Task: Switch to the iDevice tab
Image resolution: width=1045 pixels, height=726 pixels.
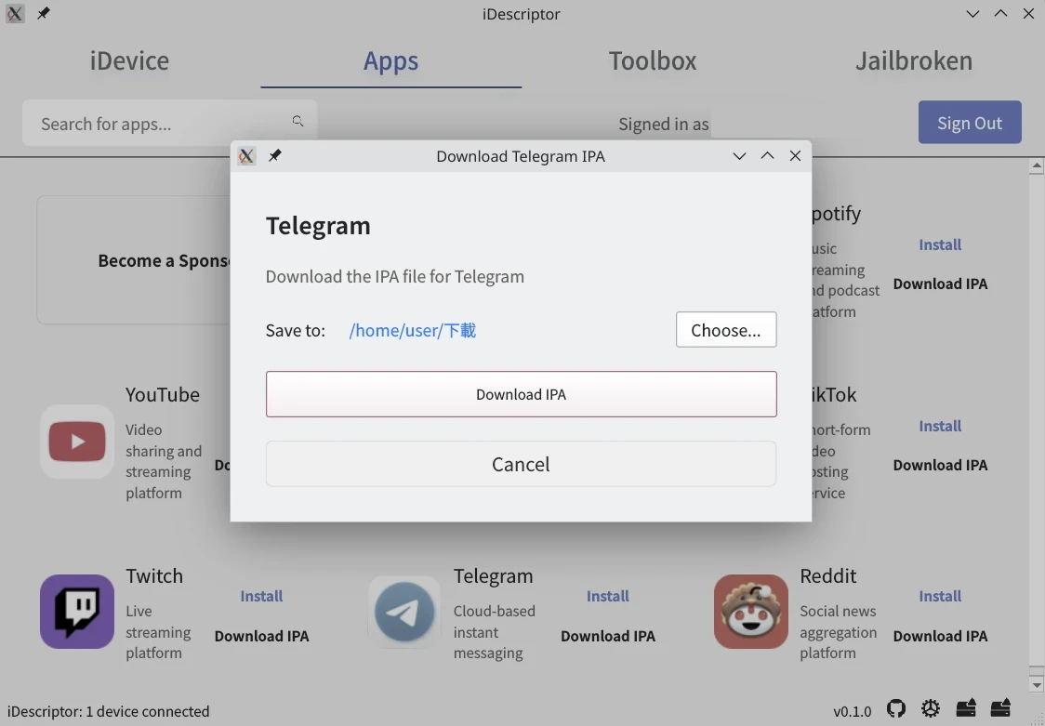Action: tap(130, 60)
